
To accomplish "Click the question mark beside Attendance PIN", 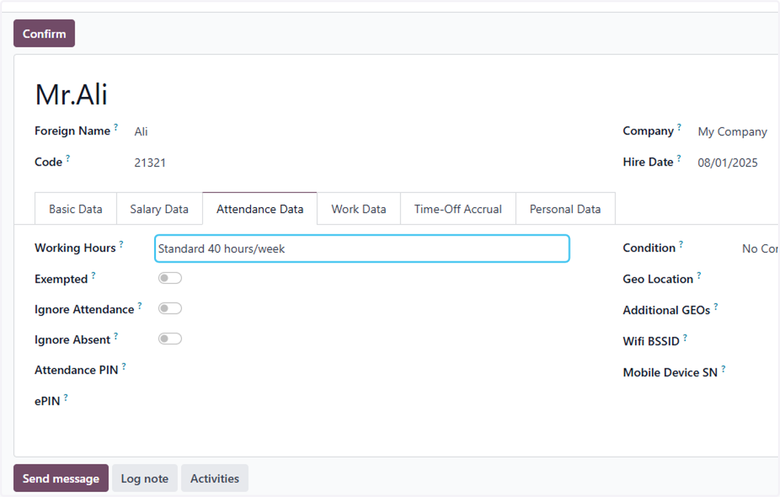I will tap(123, 366).
